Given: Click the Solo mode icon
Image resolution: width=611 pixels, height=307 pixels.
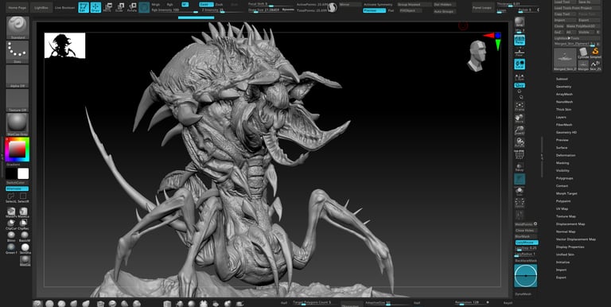Looking at the screenshot, I should [x=520, y=191].
